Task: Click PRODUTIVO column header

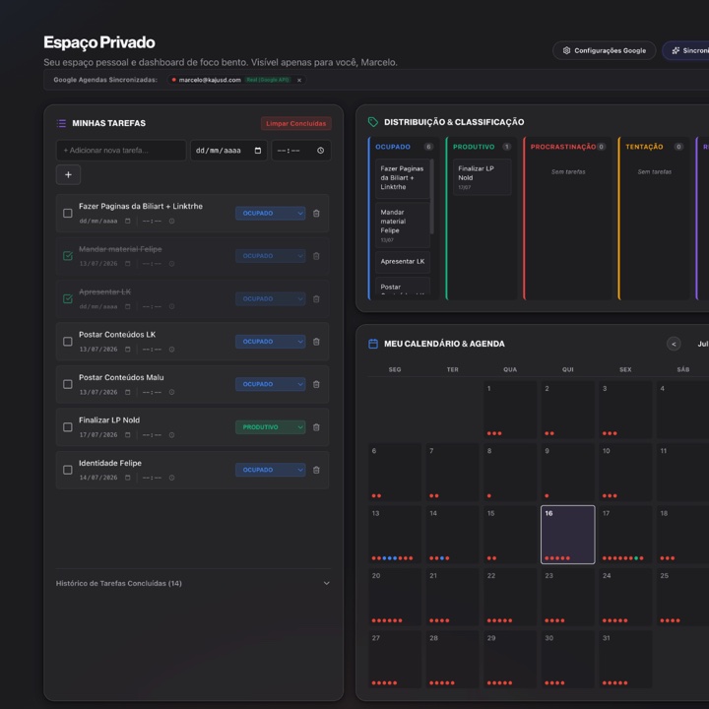Action: pos(474,147)
